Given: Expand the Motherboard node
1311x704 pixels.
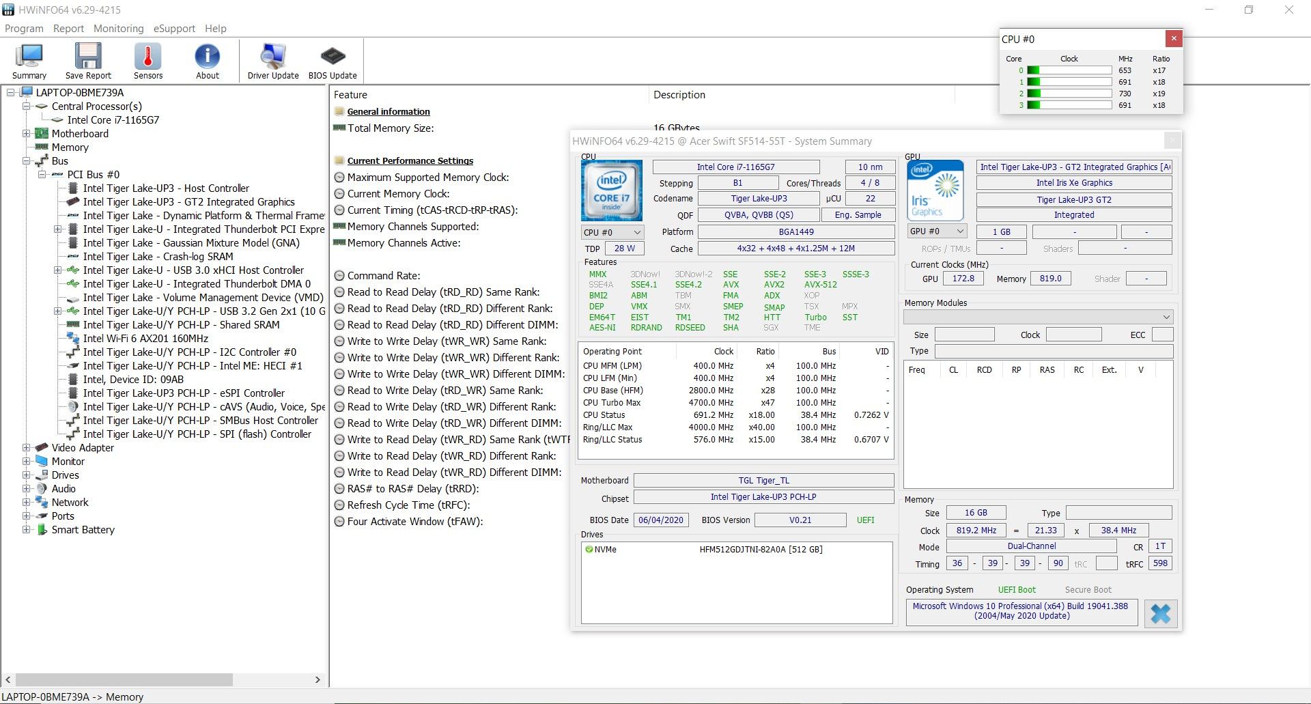Looking at the screenshot, I should (x=27, y=134).
